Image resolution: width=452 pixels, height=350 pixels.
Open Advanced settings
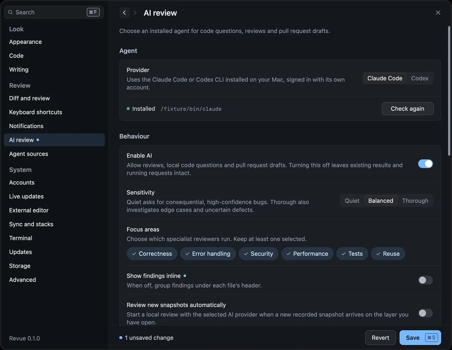click(54, 280)
